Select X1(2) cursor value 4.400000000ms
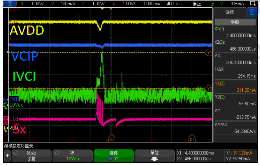Viewport: 260px width, 165px height. click(x=241, y=35)
